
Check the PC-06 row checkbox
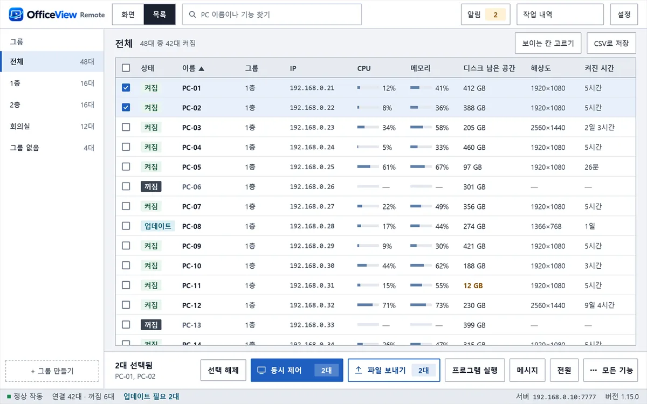tap(126, 186)
